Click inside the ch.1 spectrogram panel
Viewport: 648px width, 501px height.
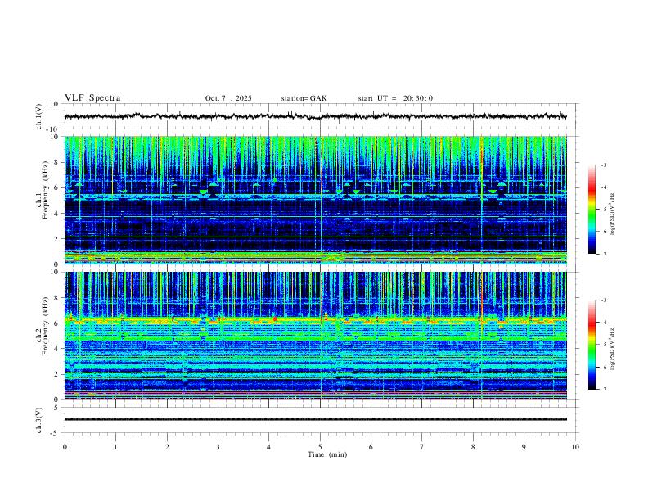316,200
